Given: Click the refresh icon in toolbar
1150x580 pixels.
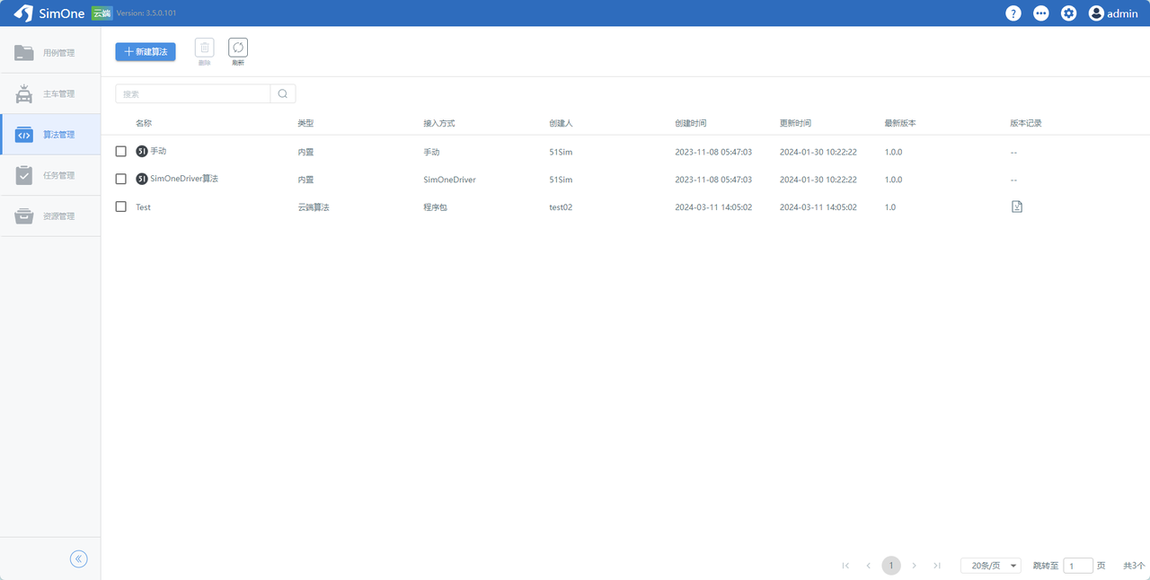Looking at the screenshot, I should point(238,48).
